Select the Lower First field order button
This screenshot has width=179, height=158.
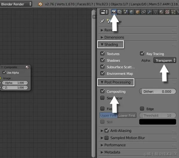coord(127,116)
